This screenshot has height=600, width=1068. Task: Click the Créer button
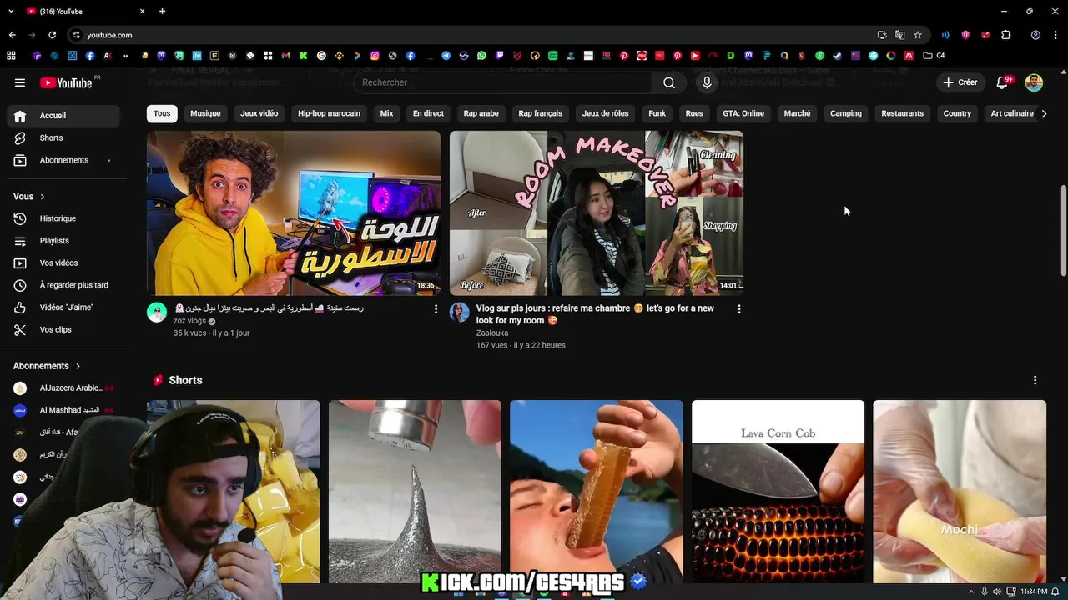coord(960,82)
